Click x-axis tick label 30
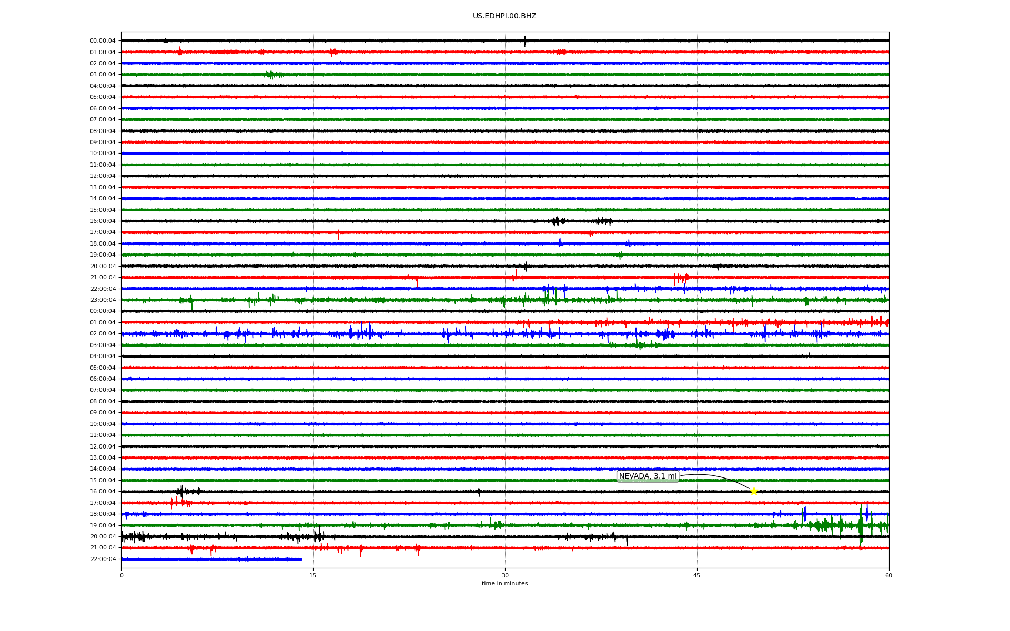This screenshot has width=1010, height=631. [x=505, y=575]
